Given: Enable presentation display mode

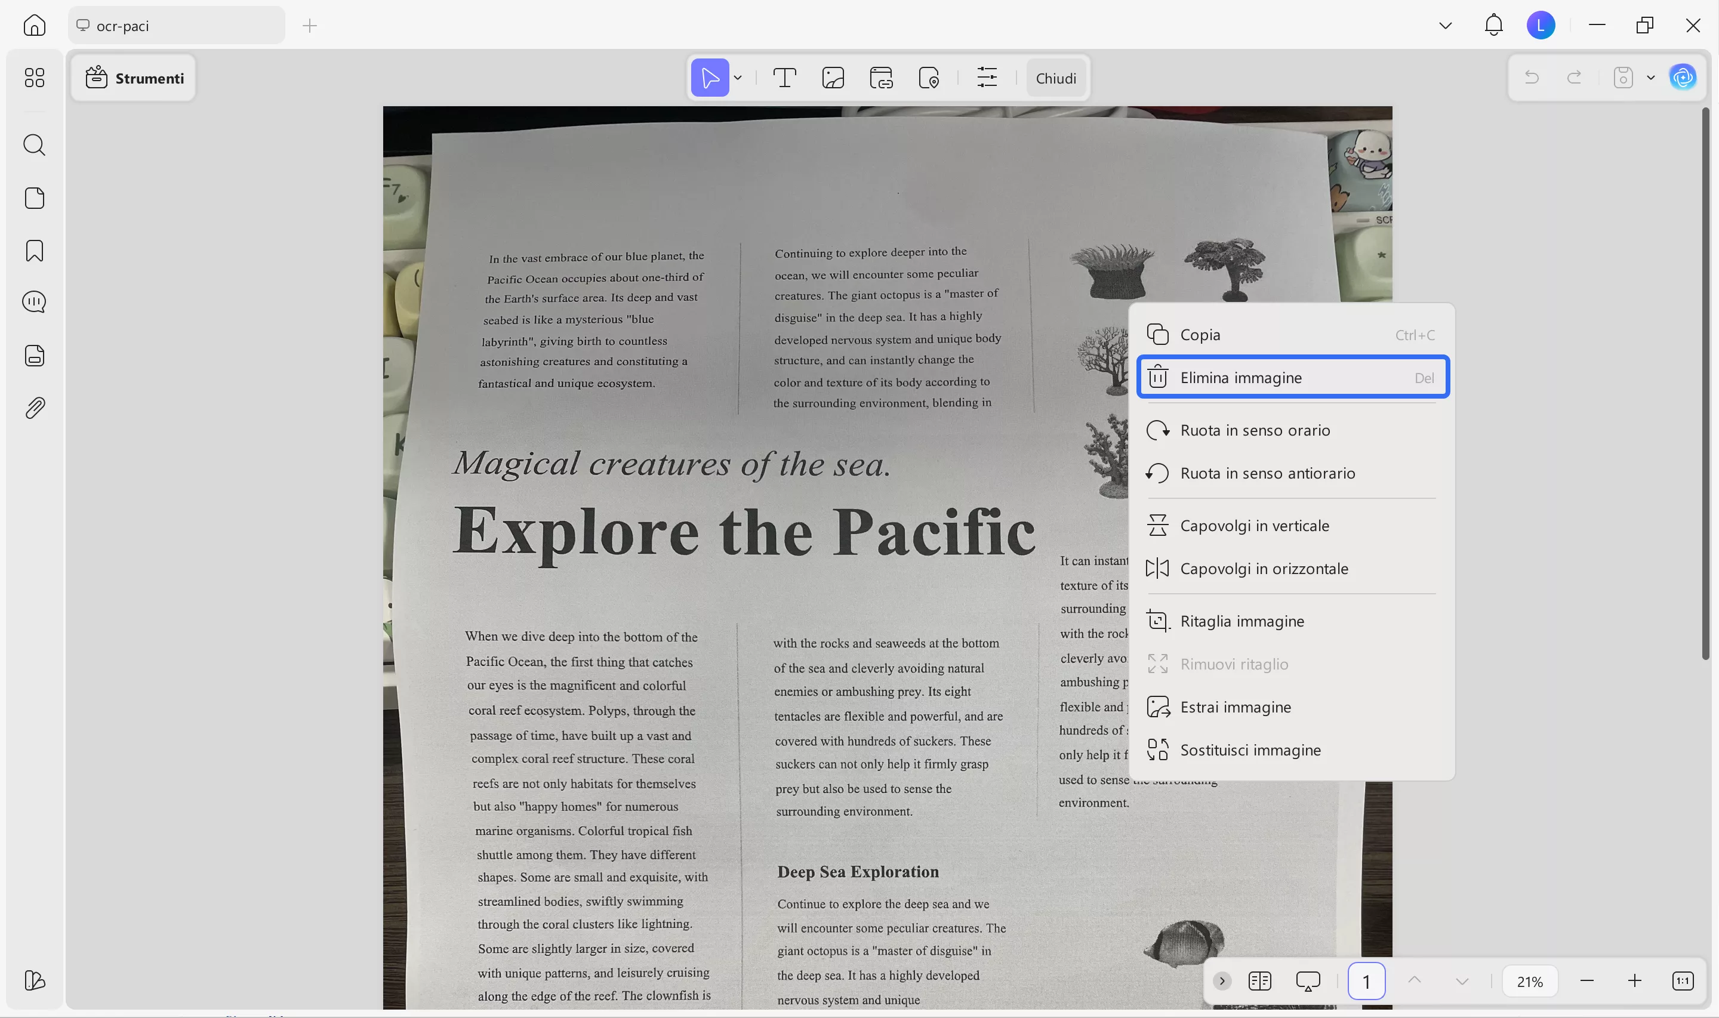Looking at the screenshot, I should pyautogui.click(x=1307, y=981).
